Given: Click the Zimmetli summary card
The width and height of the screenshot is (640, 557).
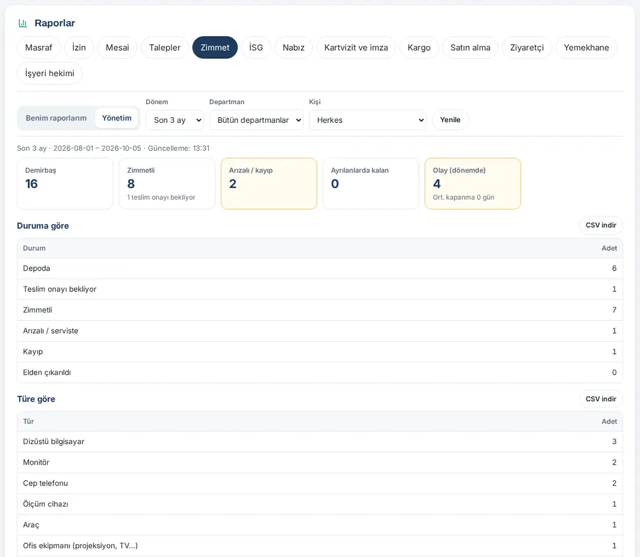Looking at the screenshot, I should [x=167, y=184].
